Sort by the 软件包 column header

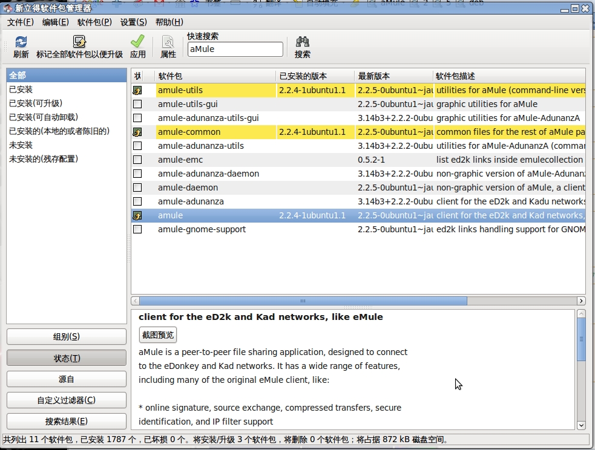[x=215, y=76]
